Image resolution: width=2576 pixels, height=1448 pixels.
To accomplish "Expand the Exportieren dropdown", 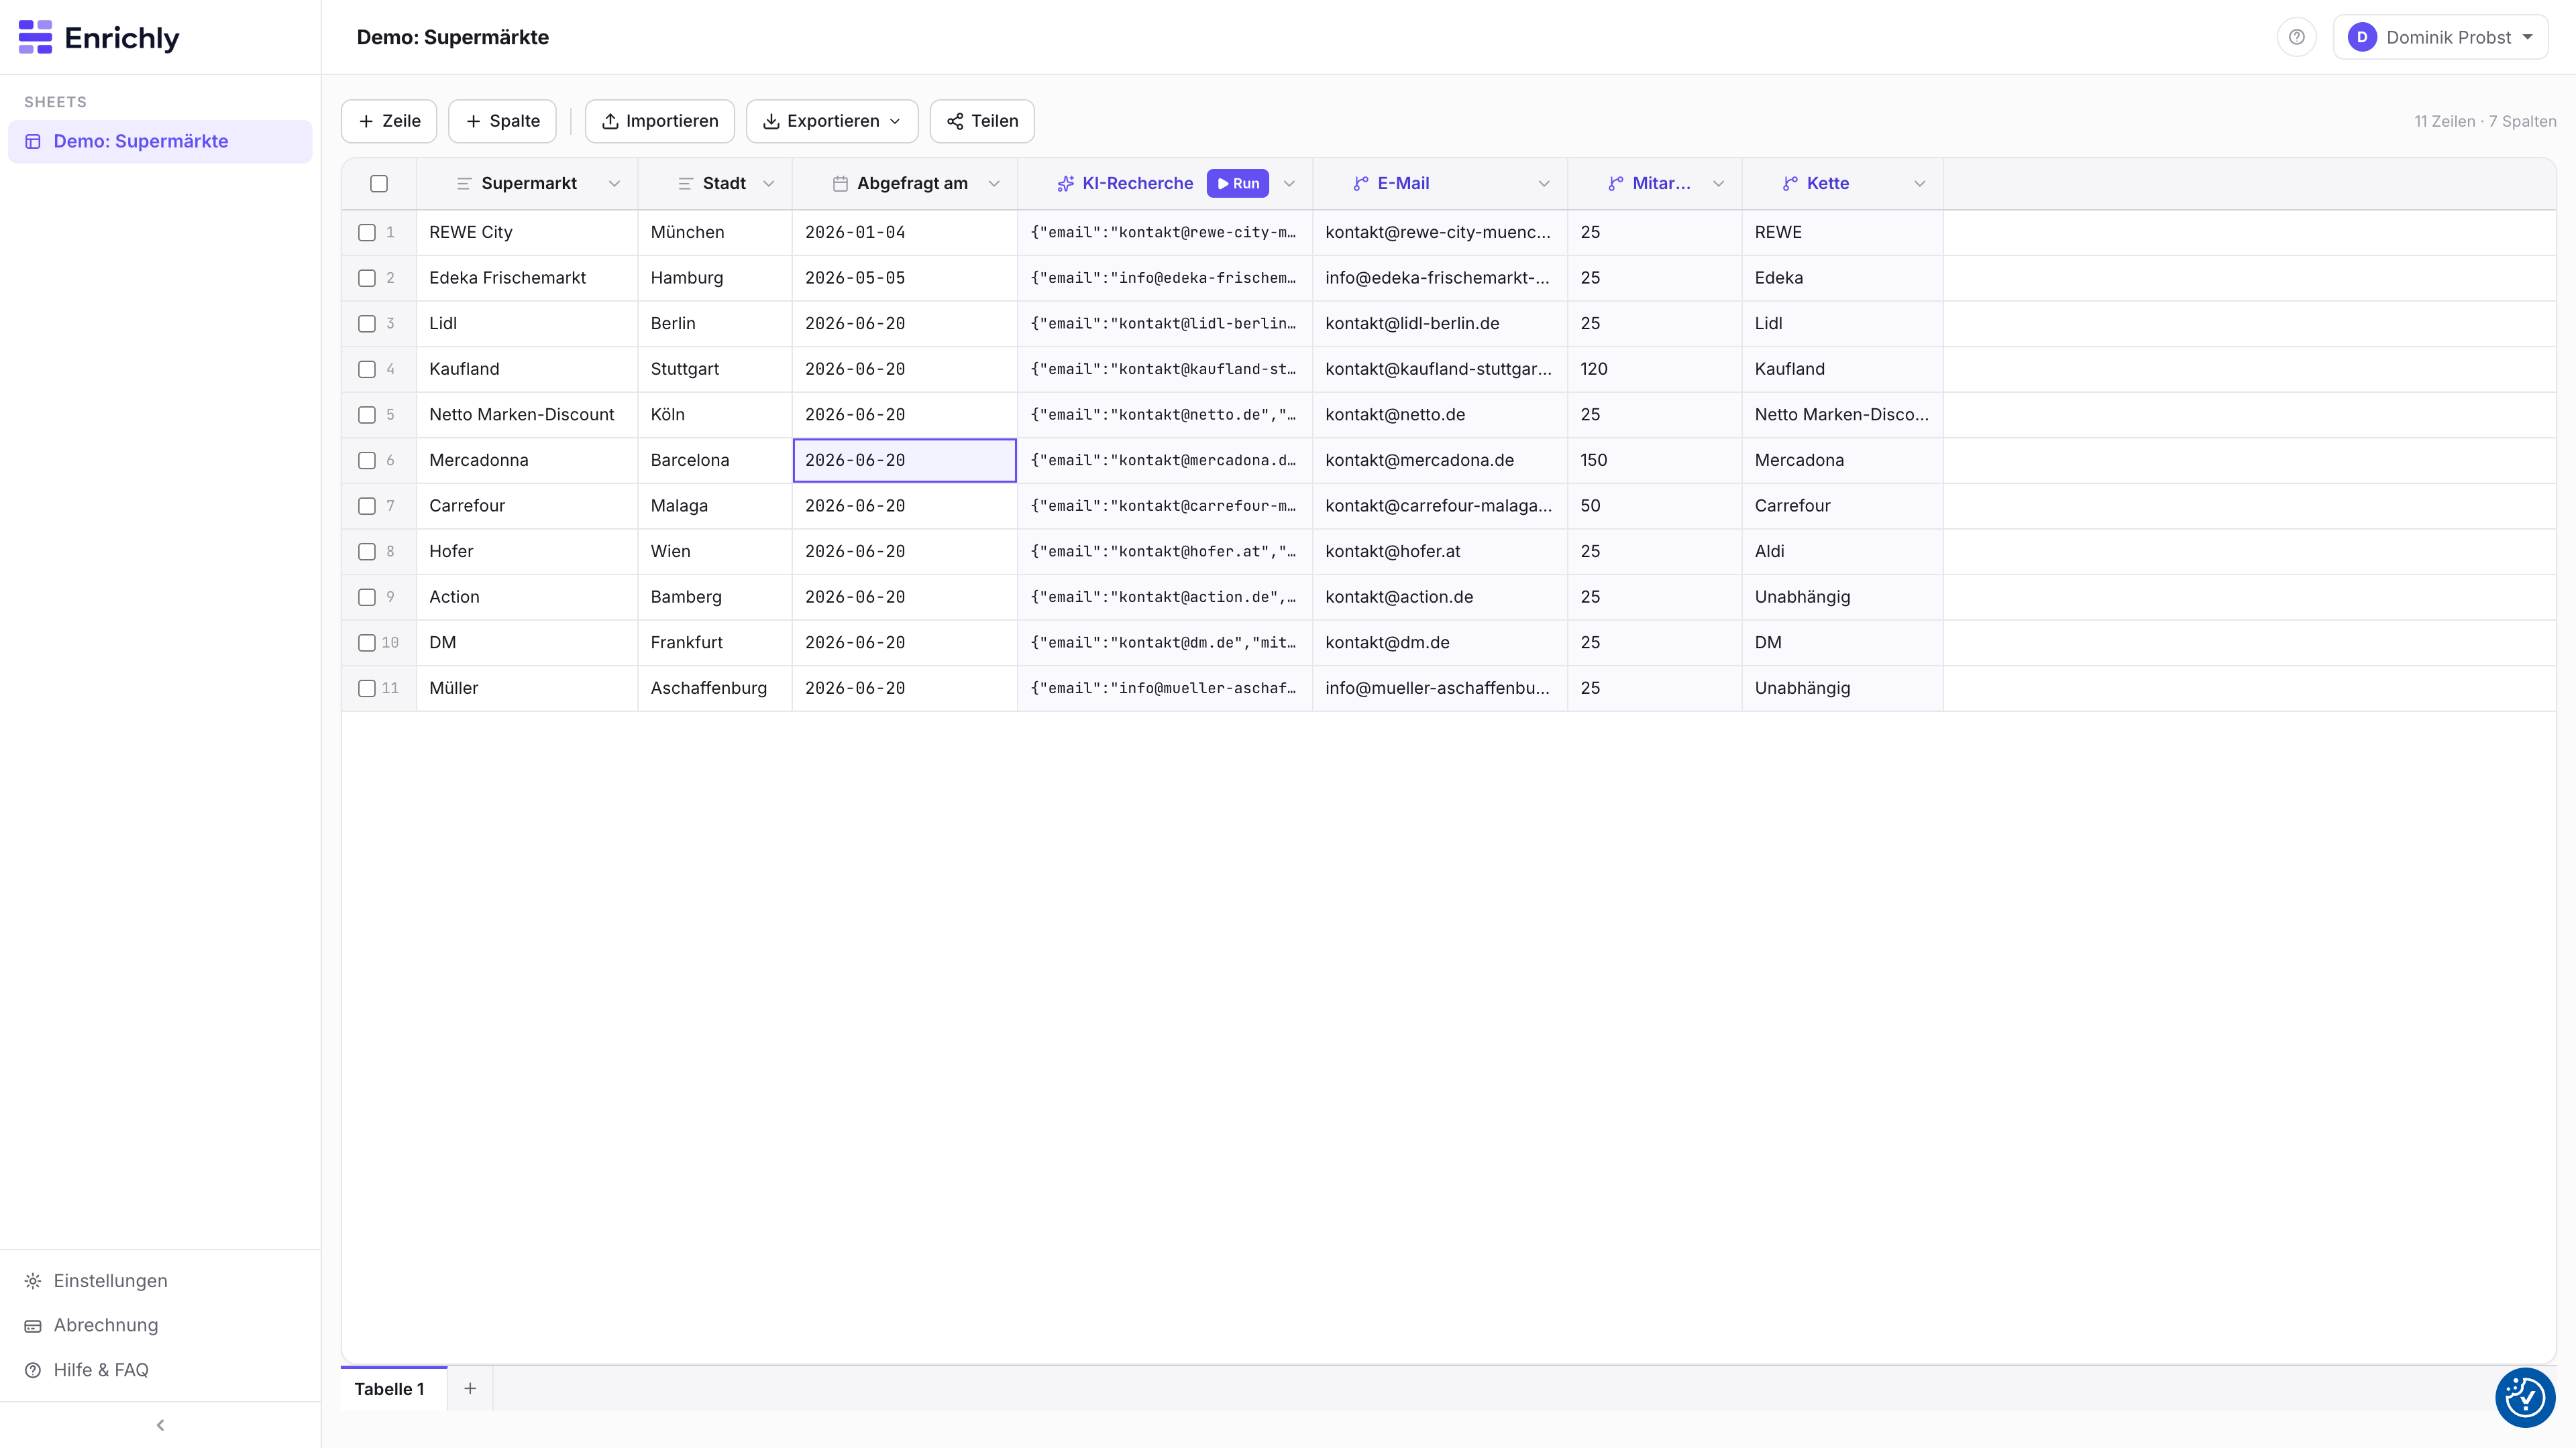I will 832,121.
